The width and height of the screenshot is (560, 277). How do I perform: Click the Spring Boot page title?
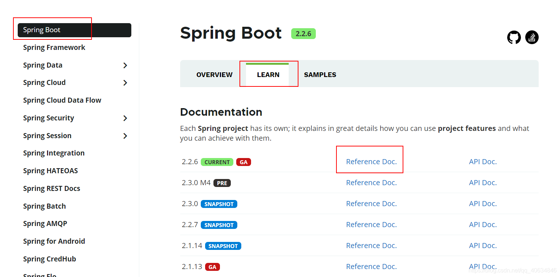click(231, 33)
